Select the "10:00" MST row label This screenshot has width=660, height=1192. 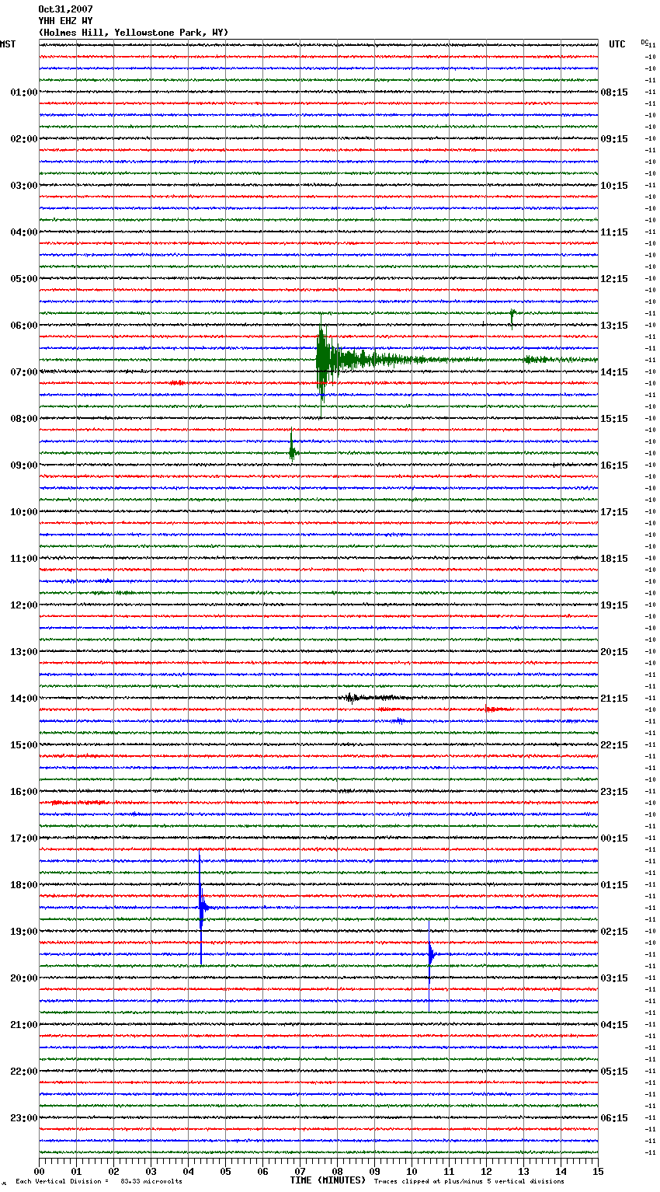[24, 512]
